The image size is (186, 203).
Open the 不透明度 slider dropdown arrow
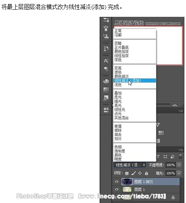(179, 165)
